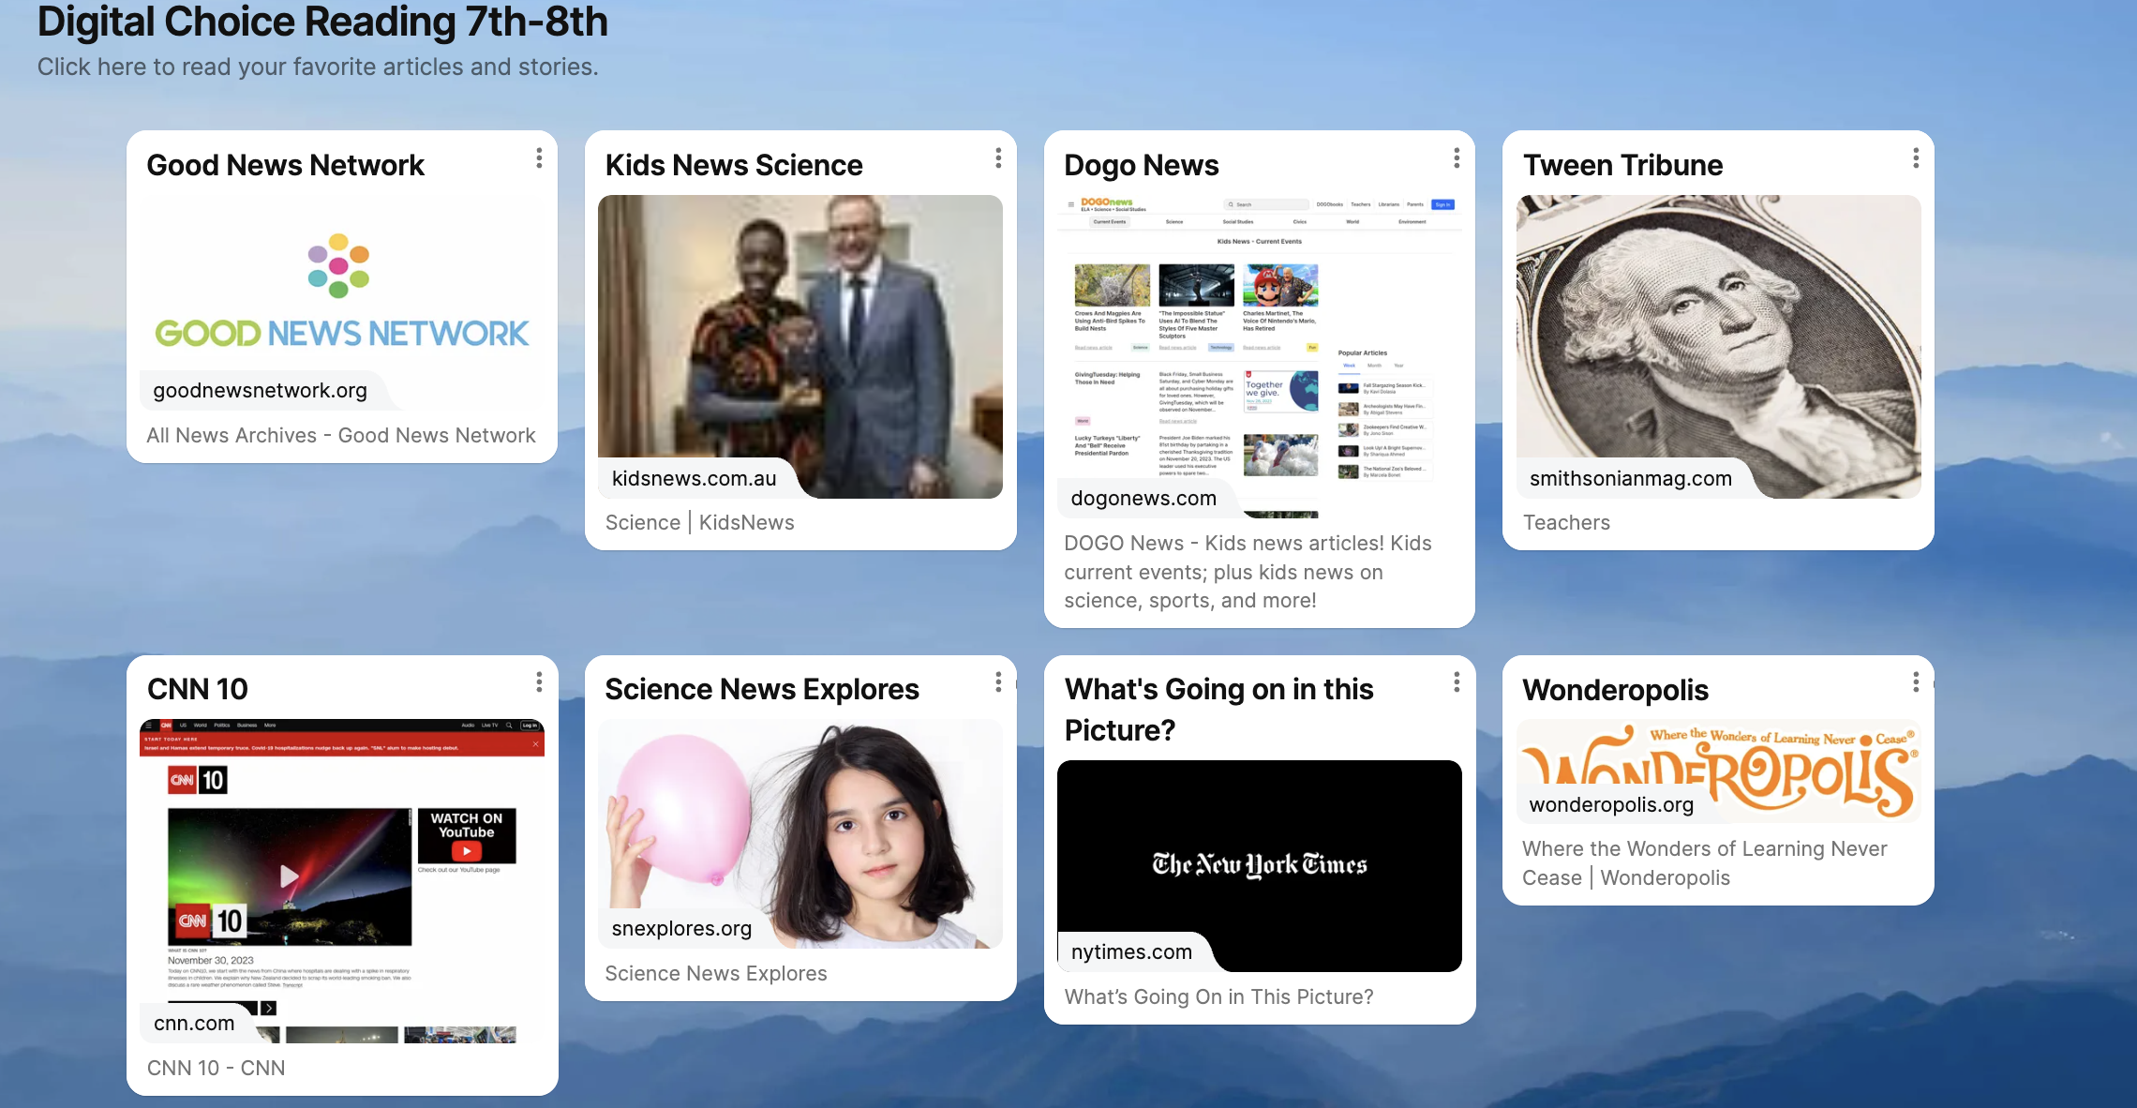Click the smithsonianmag.com link label

point(1630,478)
